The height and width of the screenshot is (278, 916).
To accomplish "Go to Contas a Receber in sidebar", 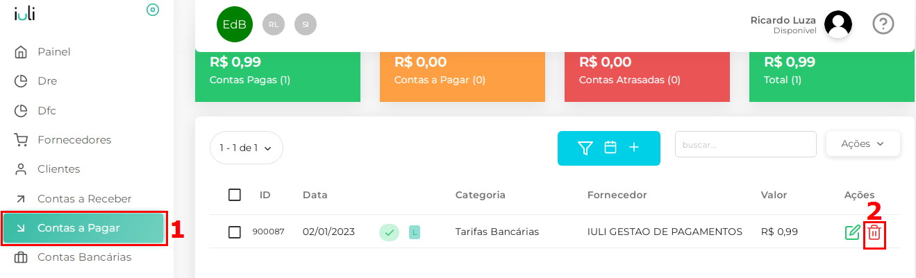I will point(84,199).
